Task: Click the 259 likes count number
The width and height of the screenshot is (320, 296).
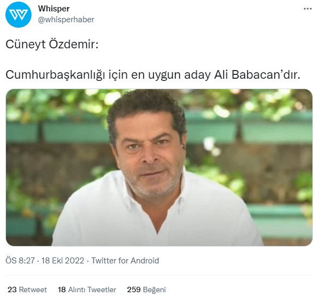Action: coord(134,289)
